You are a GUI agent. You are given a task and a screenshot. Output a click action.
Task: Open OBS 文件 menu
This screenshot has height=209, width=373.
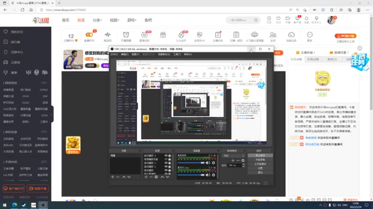pyautogui.click(x=114, y=54)
